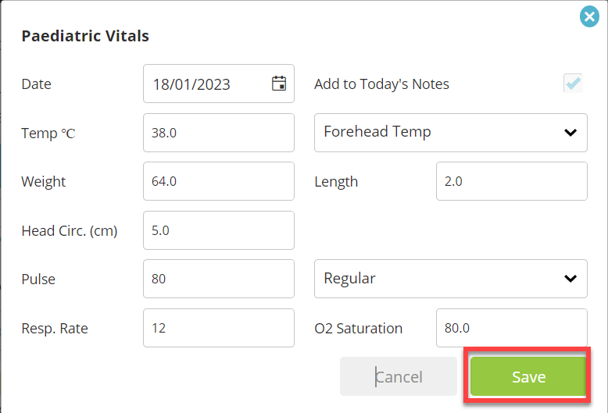
Task: Save the vitals record
Action: pyautogui.click(x=528, y=376)
